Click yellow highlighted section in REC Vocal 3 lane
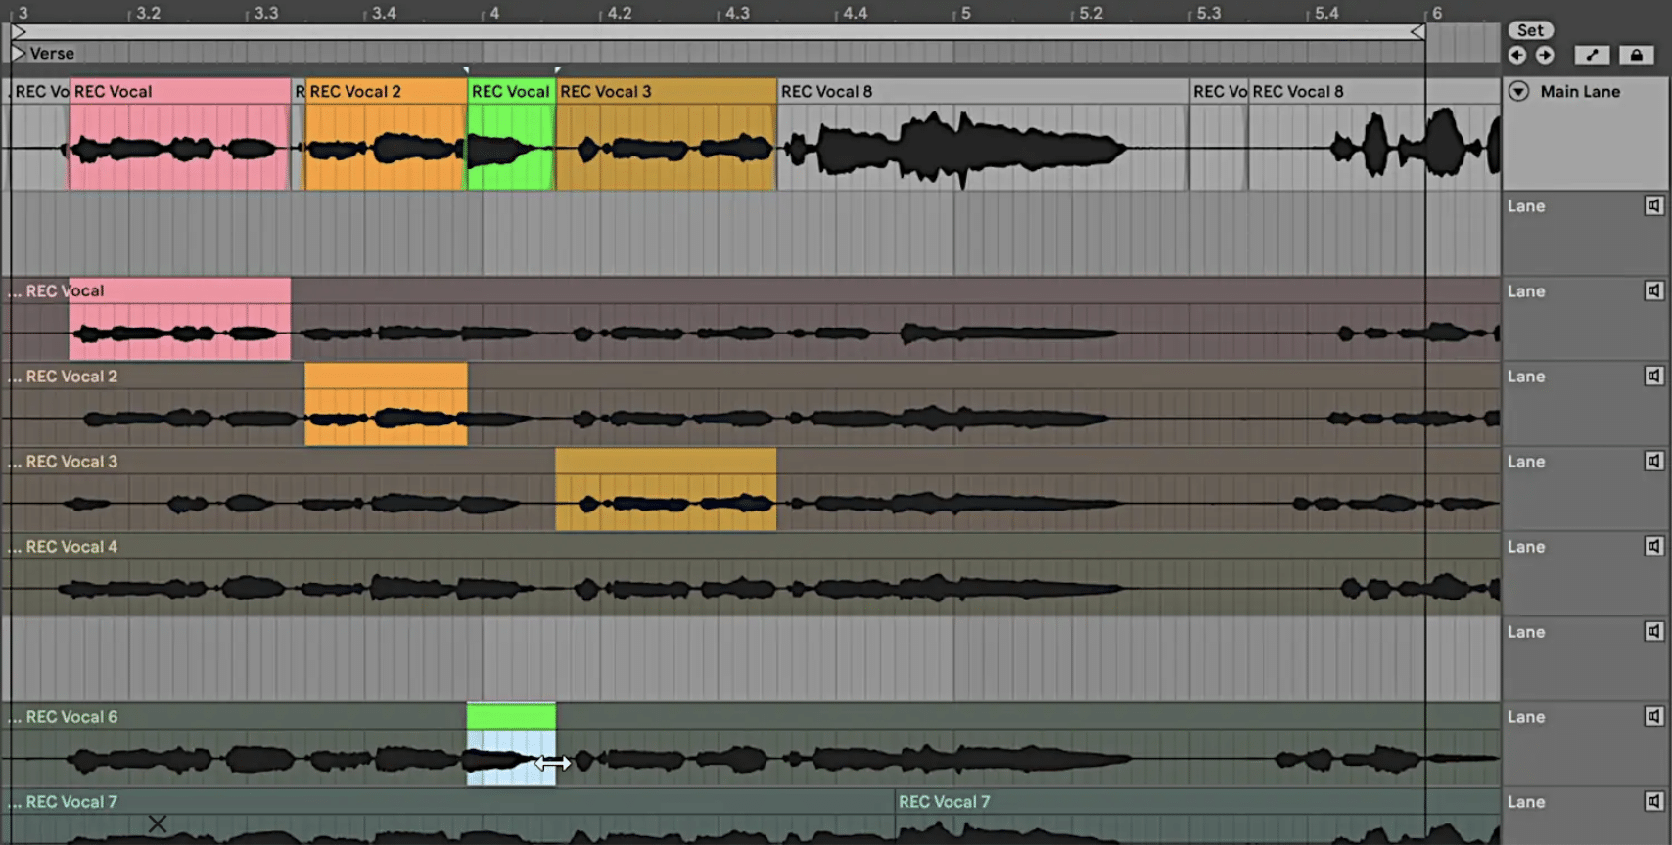Screen dimensions: 1672x845 tap(666, 489)
